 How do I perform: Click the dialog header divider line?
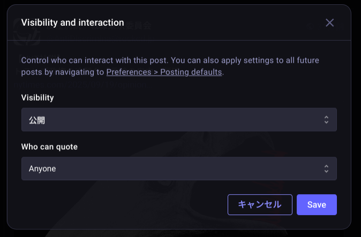[179, 41]
